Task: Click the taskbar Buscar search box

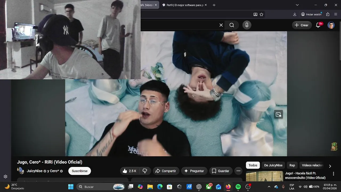Action: tap(101, 187)
